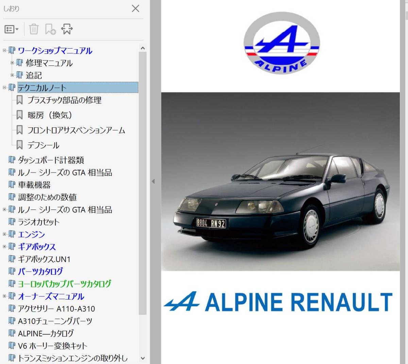Click the bookmark icon next to エンジン
This screenshot has width=408, height=364.
[x=11, y=234]
